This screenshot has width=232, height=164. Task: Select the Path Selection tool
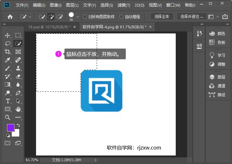click(18, 101)
